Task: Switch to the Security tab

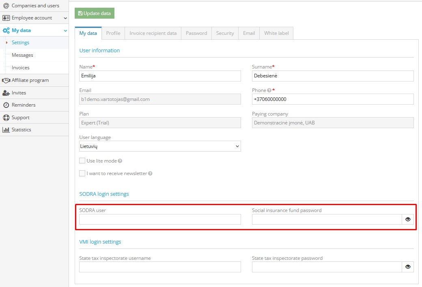Action: pos(225,33)
